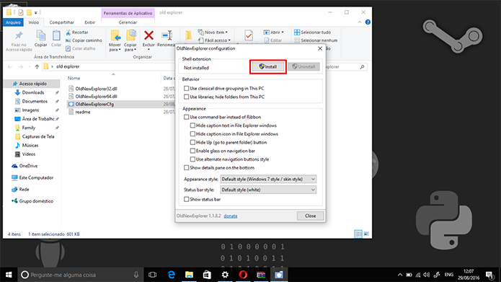The height and width of the screenshot is (282, 501).
Task: Check Use command bar instead of Ribbon
Action: pyautogui.click(x=186, y=117)
